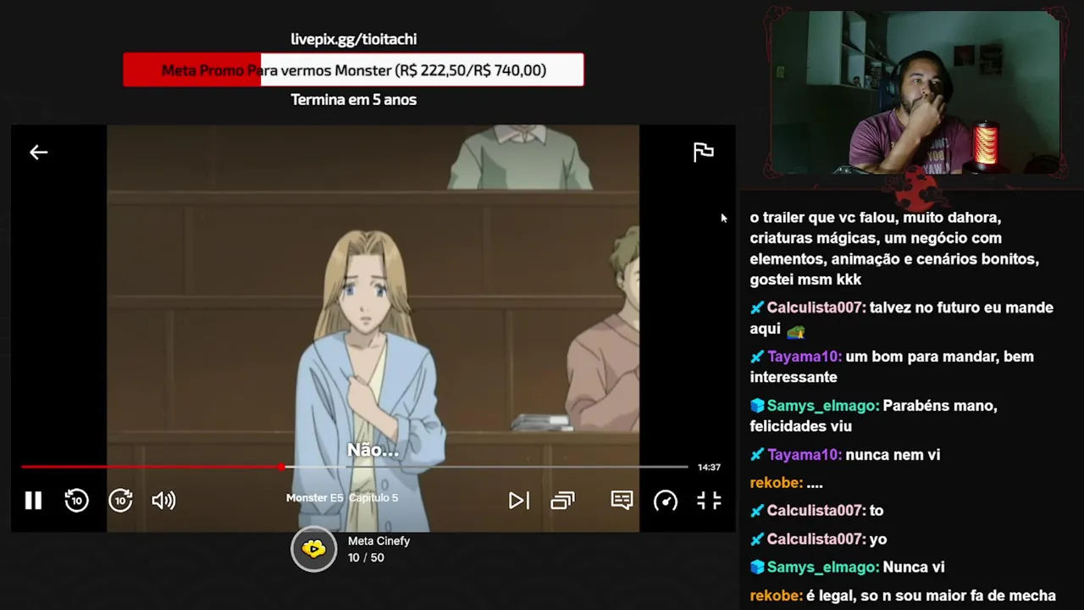Click the red playhead dot on timeline
Viewport: 1084px width, 610px height.
pyautogui.click(x=281, y=467)
